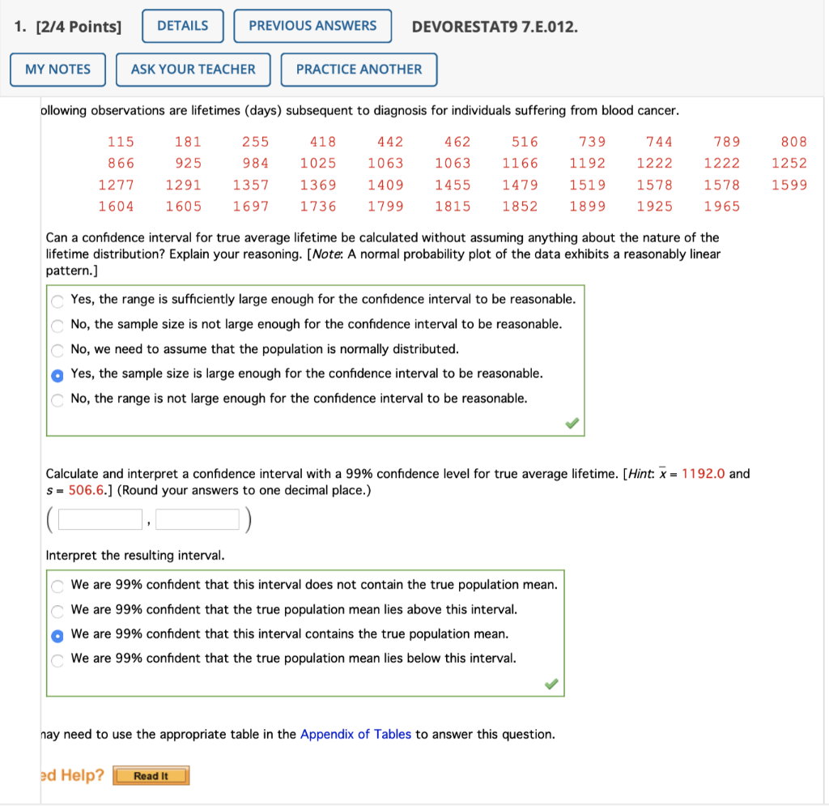Click the upper confidence bound input field
The width and height of the screenshot is (829, 806).
197,519
